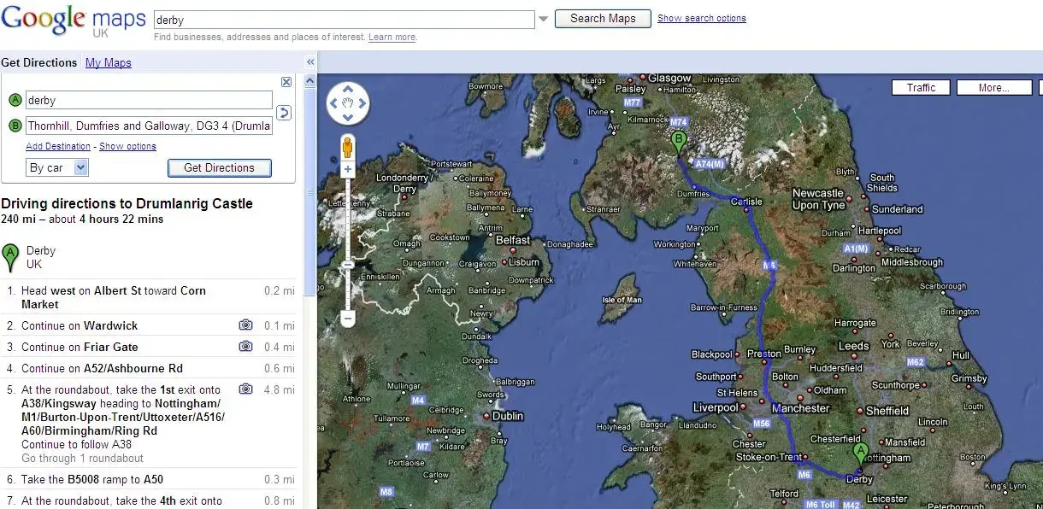Click the B destination marker on the map
This screenshot has width=1043, height=509.
[x=679, y=144]
